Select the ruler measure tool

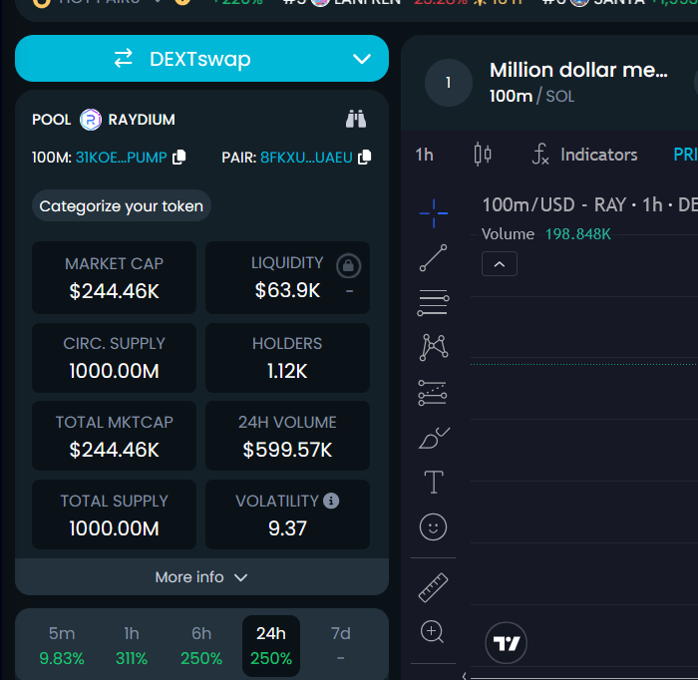point(433,588)
